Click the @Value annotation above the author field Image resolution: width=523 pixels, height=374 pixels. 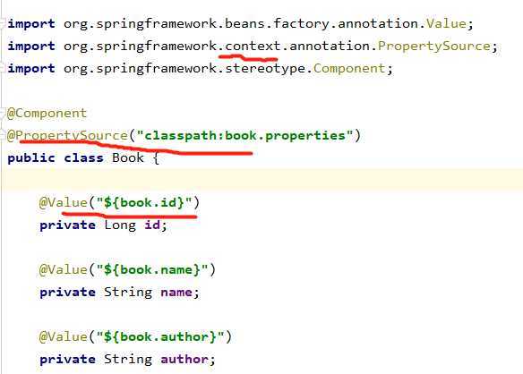point(64,336)
